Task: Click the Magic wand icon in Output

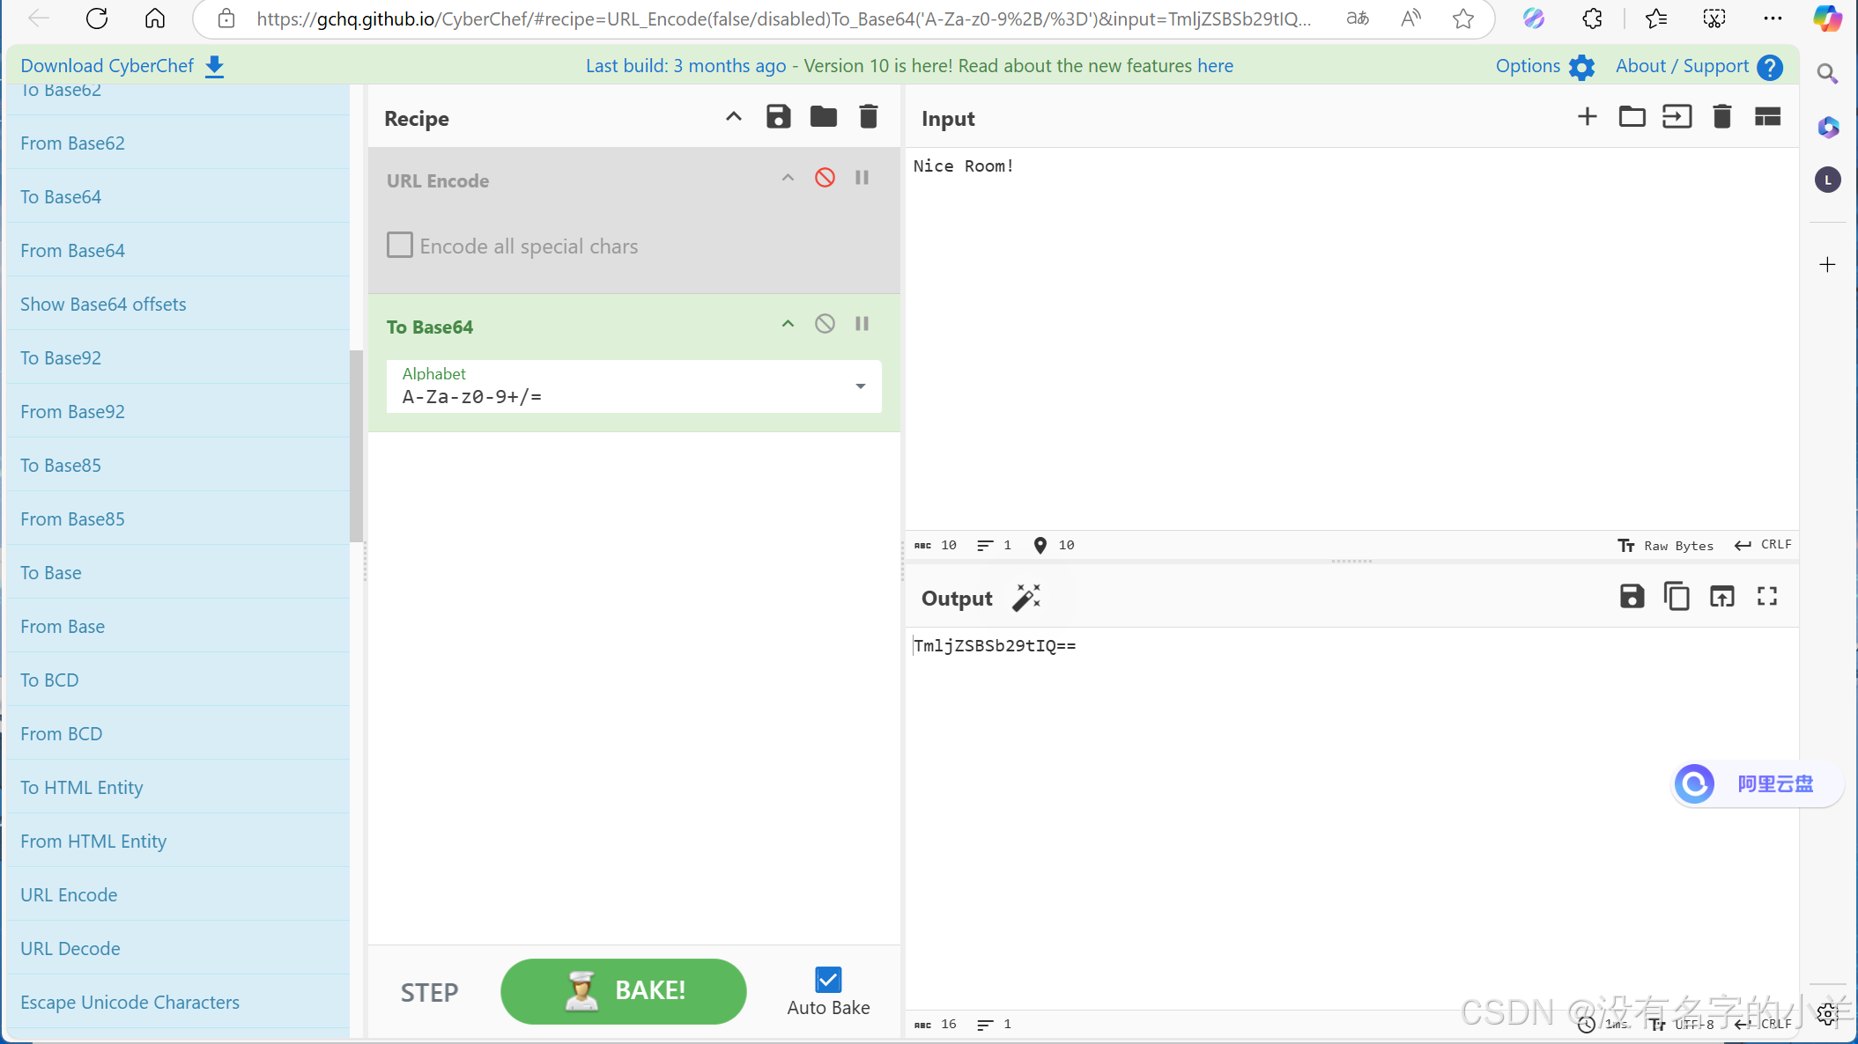Action: 1026,598
